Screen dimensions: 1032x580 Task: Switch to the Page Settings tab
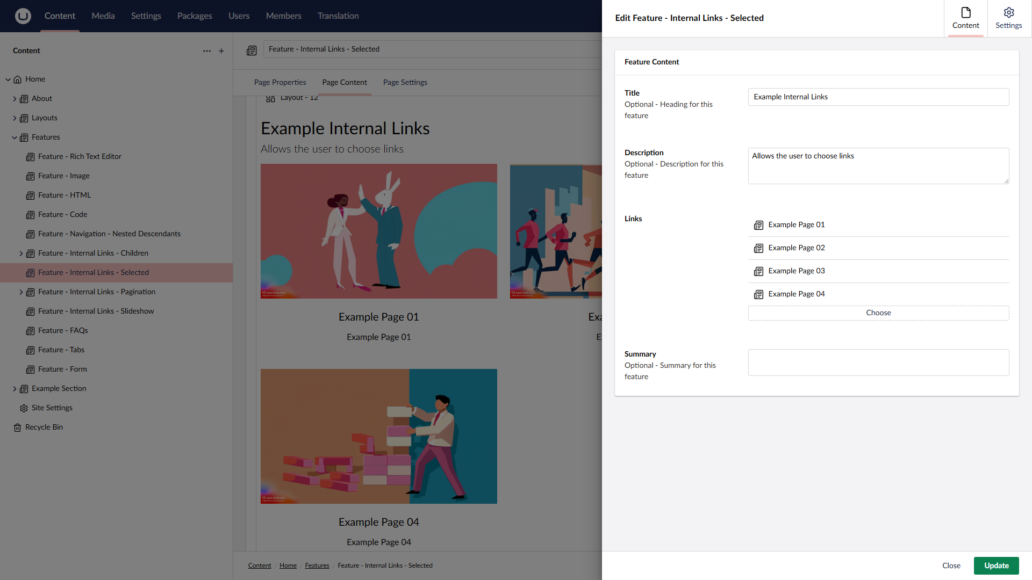point(405,82)
